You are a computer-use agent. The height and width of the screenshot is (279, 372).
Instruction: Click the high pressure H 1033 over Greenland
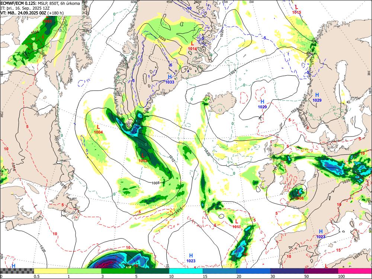pyautogui.click(x=170, y=79)
